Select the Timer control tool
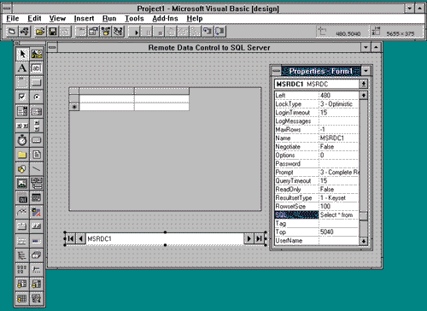The height and width of the screenshot is (311, 427). click(22, 140)
